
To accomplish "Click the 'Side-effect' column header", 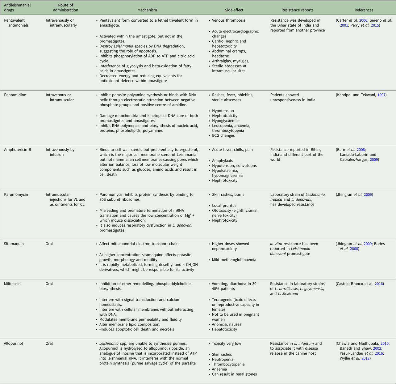I will (x=234, y=10).
